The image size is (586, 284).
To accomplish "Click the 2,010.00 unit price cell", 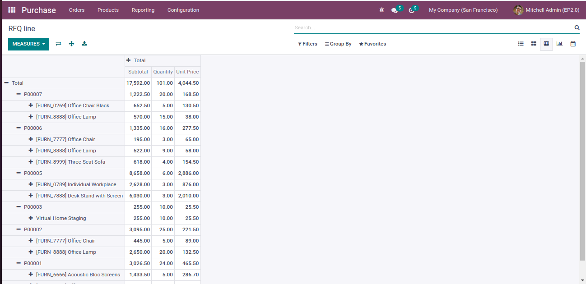I will (x=187, y=196).
